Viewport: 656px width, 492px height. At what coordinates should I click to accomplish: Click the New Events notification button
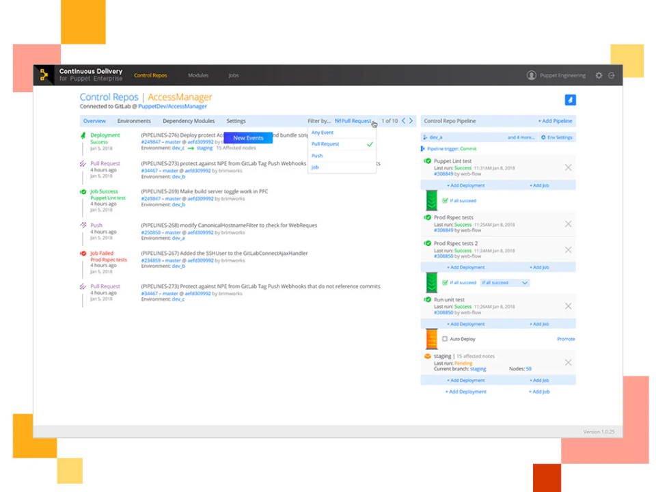247,137
